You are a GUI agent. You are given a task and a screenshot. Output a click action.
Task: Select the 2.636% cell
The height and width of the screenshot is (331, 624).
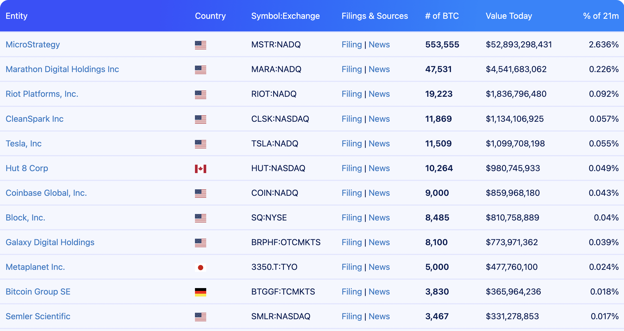click(x=604, y=45)
